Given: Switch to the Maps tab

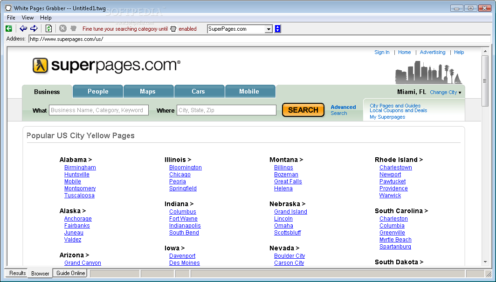Looking at the screenshot, I should pos(148,91).
